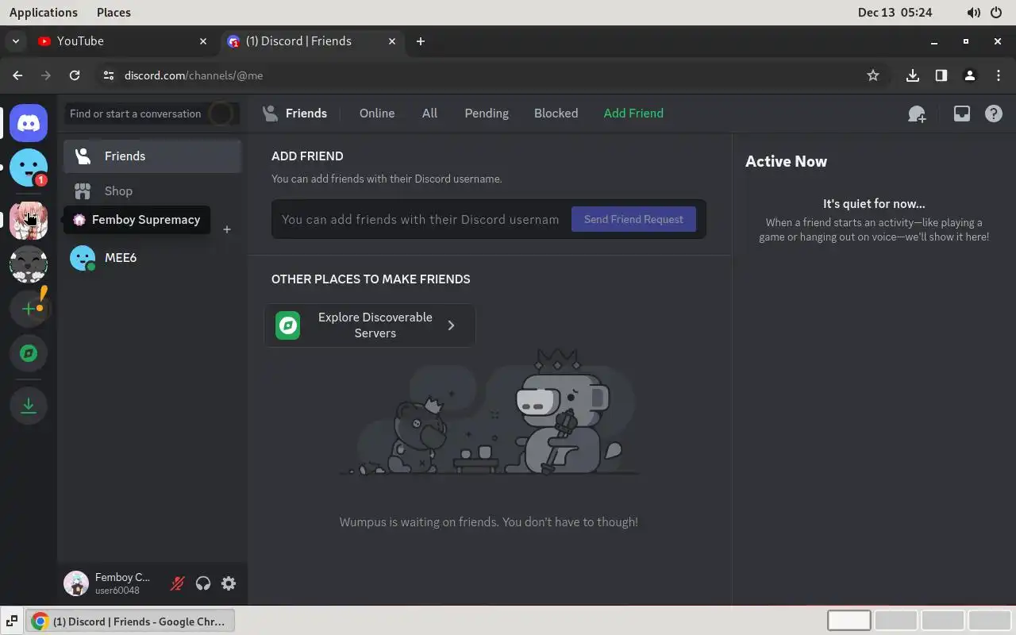The width and height of the screenshot is (1016, 635).
Task: Open Explore Discoverable Servers compass icon in sidebar
Action: point(29,353)
